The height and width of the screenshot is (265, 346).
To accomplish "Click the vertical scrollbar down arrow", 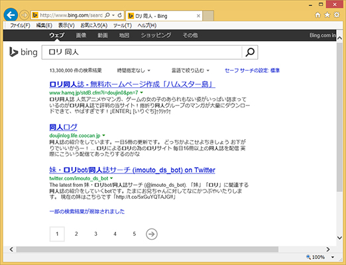I will 339,238.
